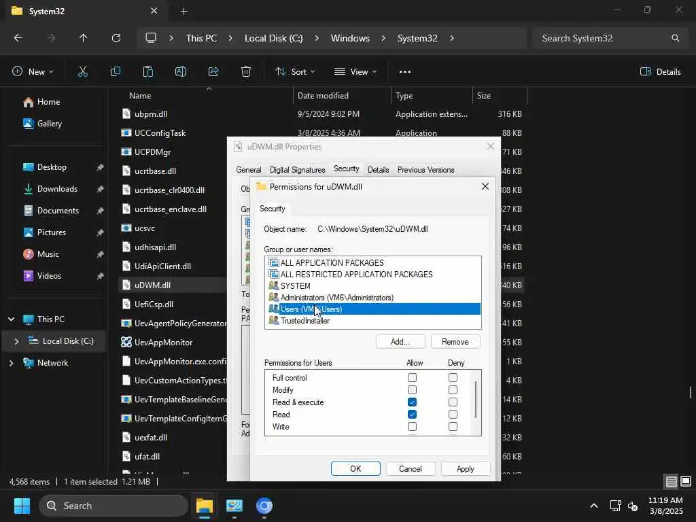
Task: Check Deny for Modify permission
Action: tap(453, 389)
